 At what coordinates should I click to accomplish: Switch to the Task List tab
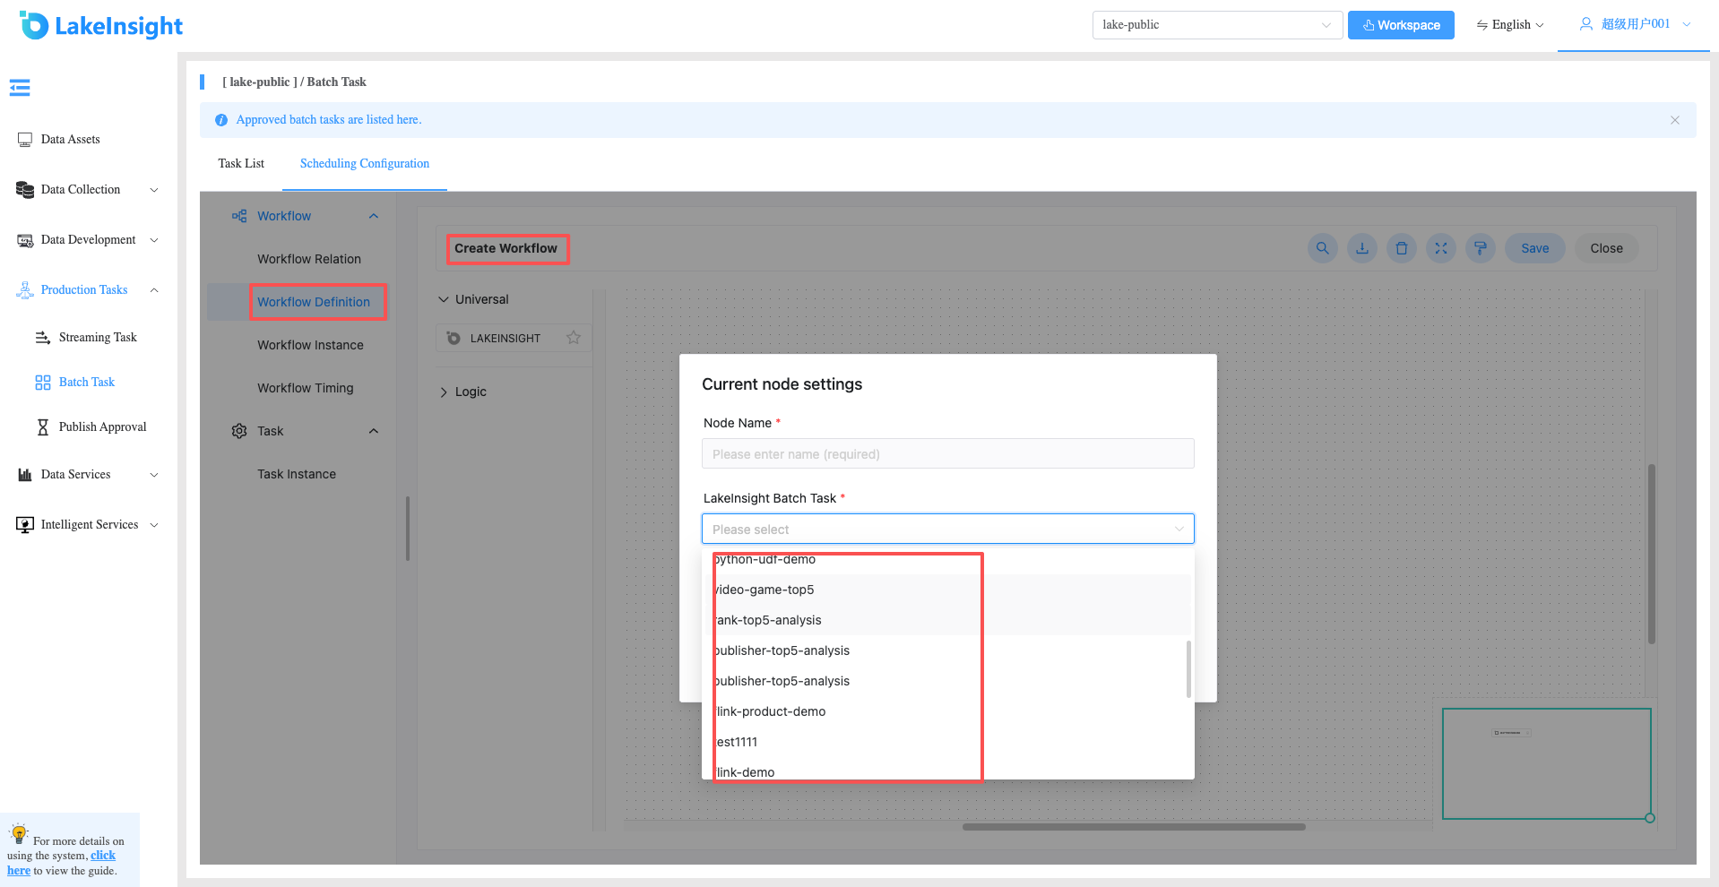241,163
